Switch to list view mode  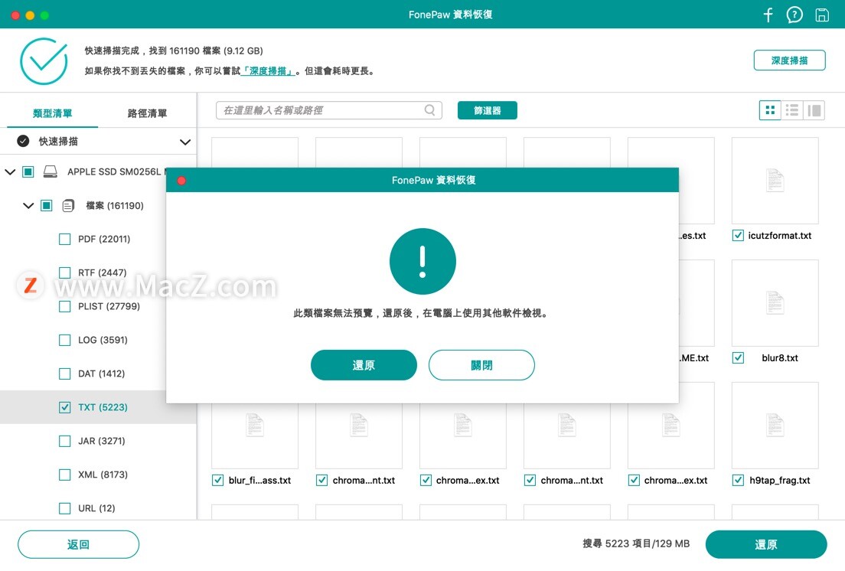pos(792,110)
